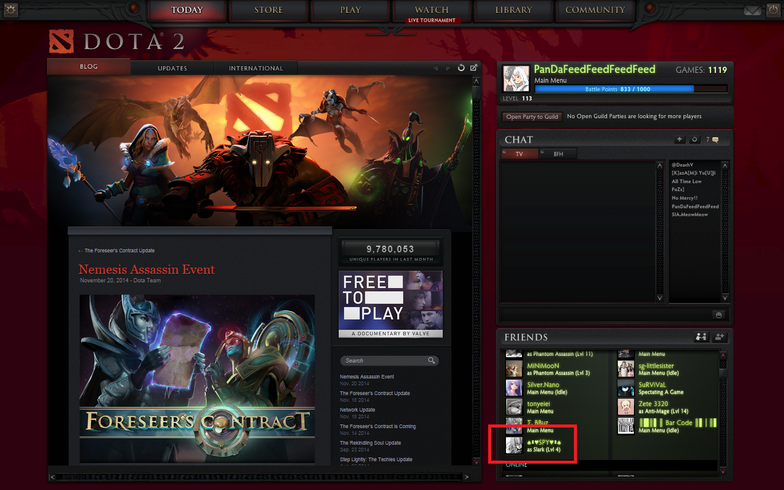Open the Store tab

click(268, 10)
